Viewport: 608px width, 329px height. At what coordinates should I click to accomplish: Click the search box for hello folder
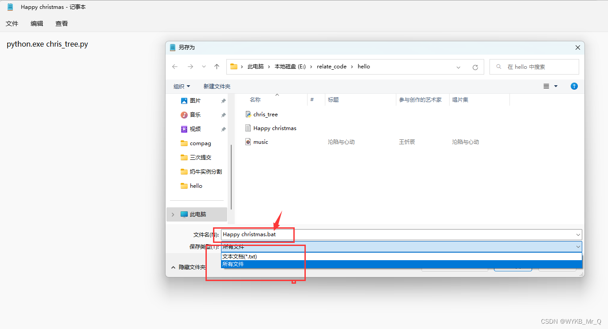534,67
